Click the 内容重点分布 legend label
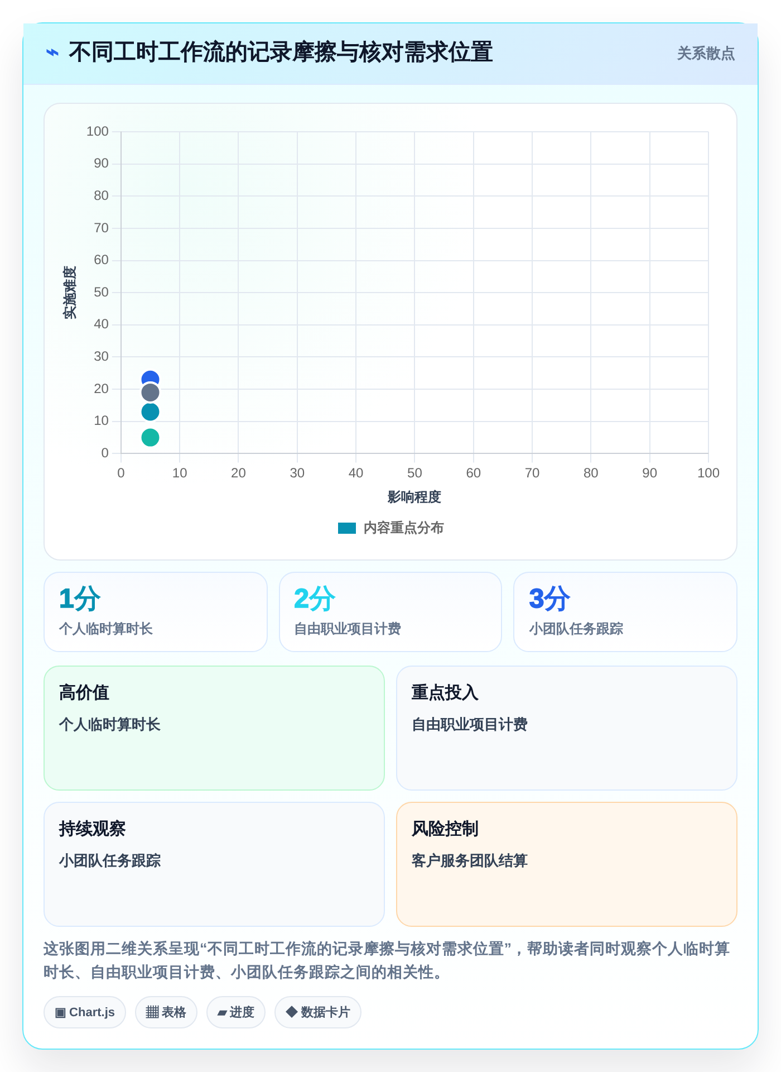The image size is (781, 1072). tap(403, 528)
